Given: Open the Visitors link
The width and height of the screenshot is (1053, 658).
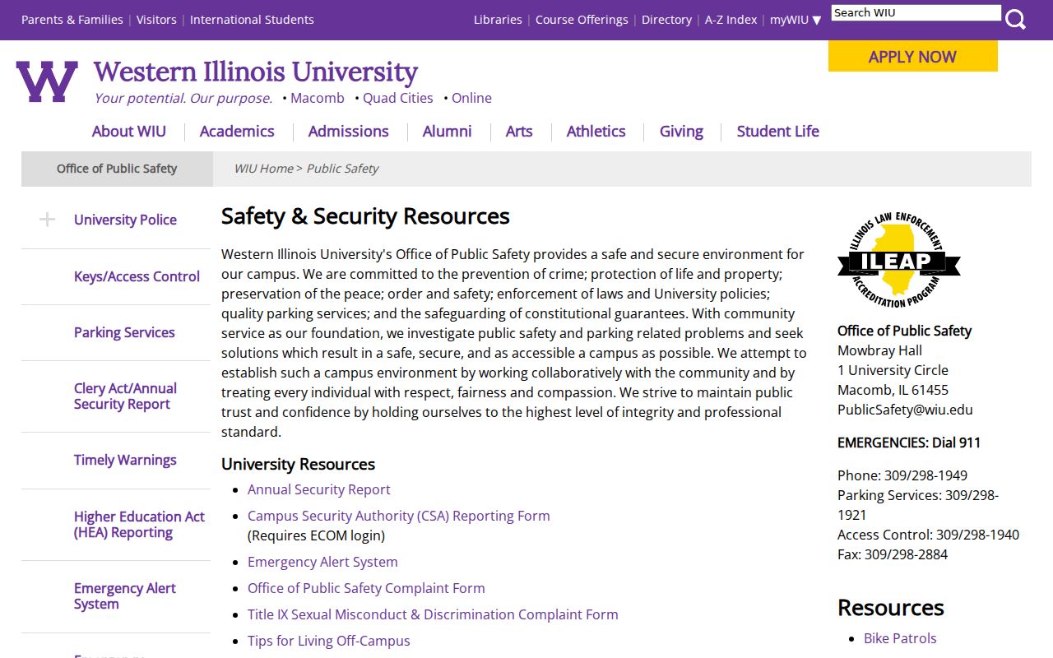Looking at the screenshot, I should click(x=156, y=20).
